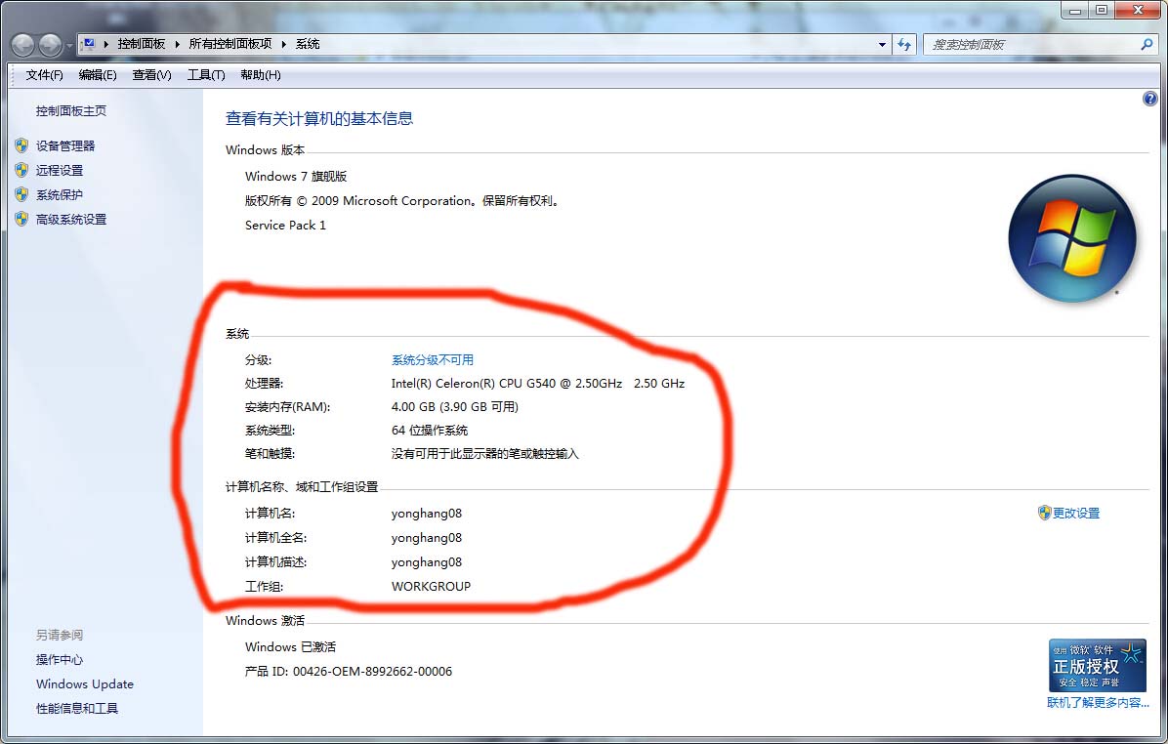Select 所有控制面板项 in the address breadcrumb
Viewport: 1168px width, 744px height.
click(x=230, y=44)
